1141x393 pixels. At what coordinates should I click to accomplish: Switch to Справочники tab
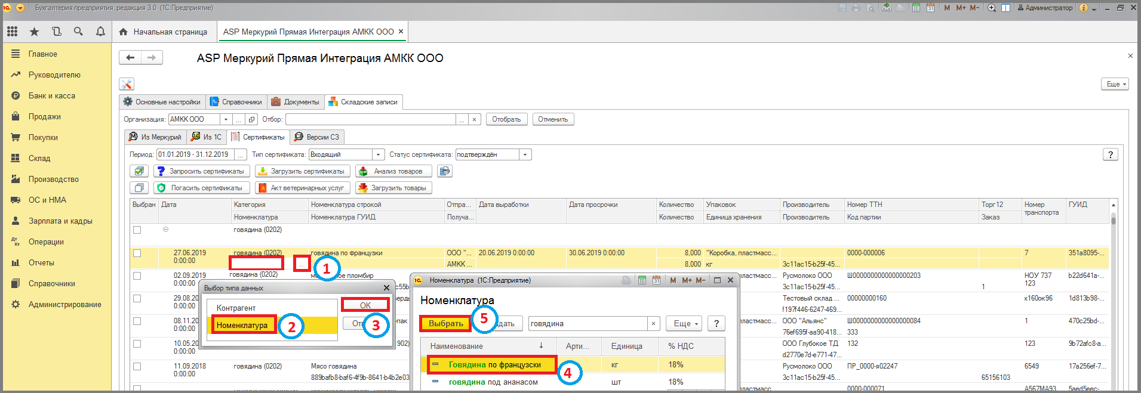point(236,102)
